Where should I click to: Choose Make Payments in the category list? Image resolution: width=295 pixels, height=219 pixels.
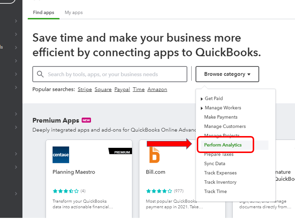click(x=220, y=117)
